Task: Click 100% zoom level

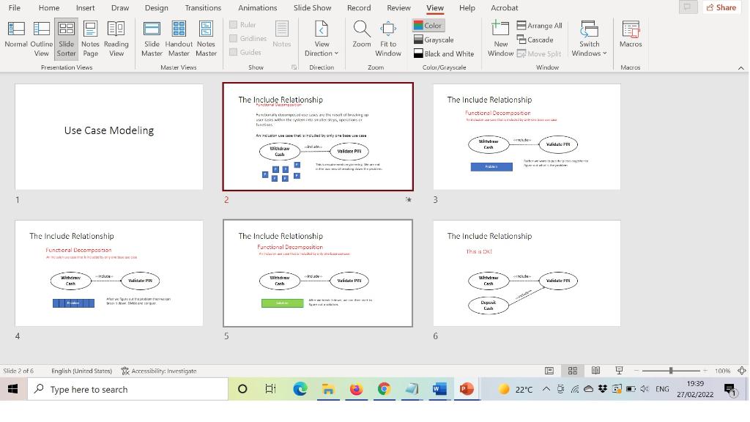Action: point(722,371)
